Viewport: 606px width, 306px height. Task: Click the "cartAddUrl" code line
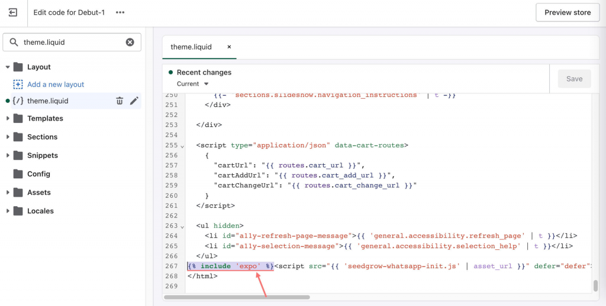pyautogui.click(x=305, y=175)
